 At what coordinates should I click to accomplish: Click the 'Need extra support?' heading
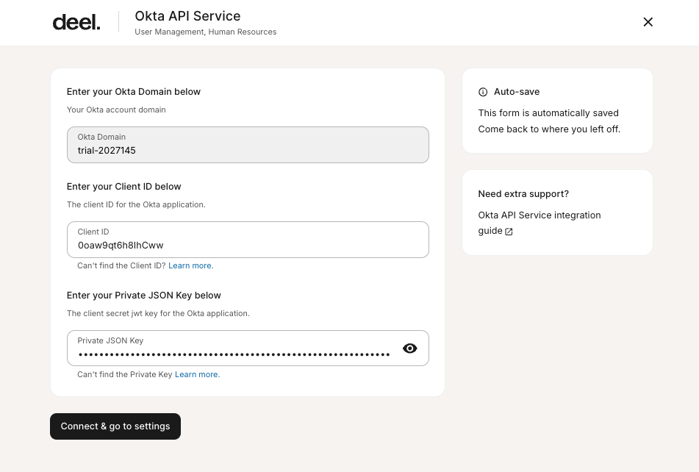pyautogui.click(x=523, y=194)
